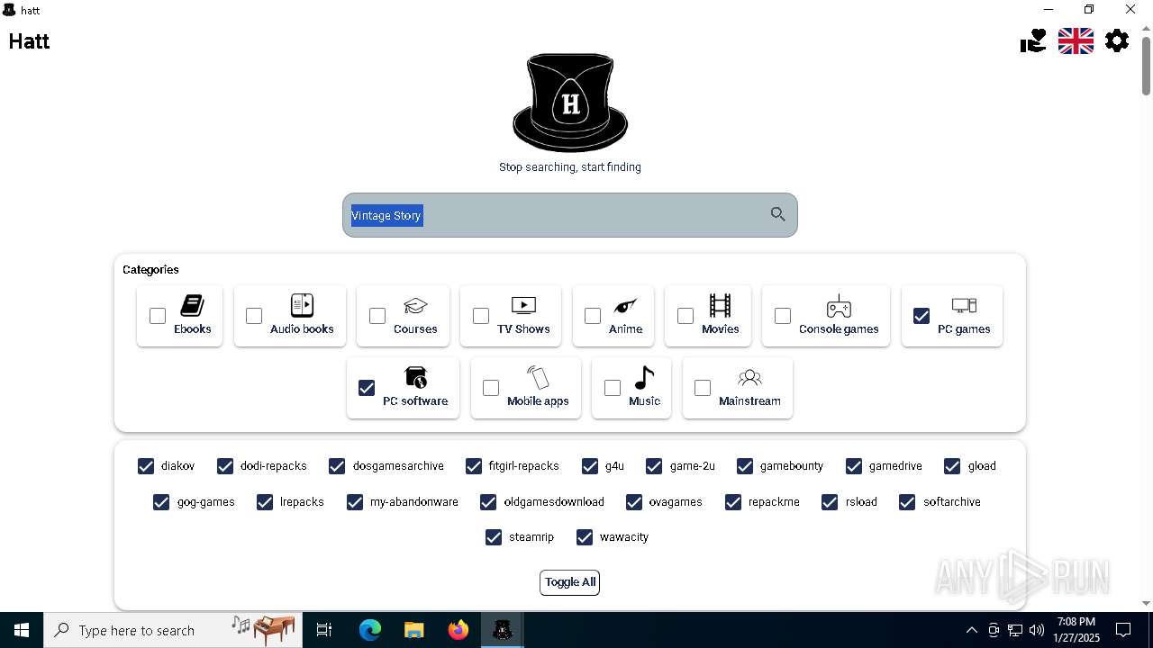Uncheck the lrepacks source checkbox
The width and height of the screenshot is (1153, 648).
click(x=265, y=502)
